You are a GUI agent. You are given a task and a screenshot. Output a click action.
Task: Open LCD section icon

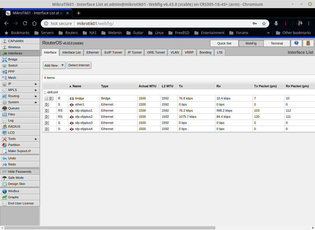point(4,133)
